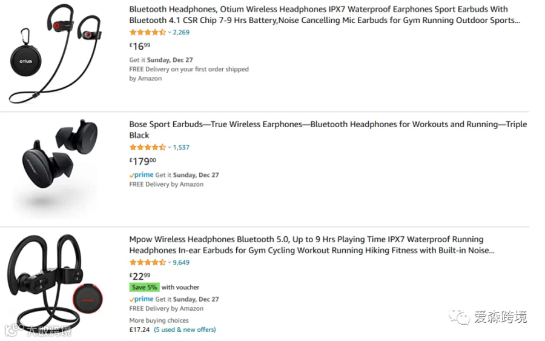
Task: Expand rating dropdown arrow for Mpow headphones
Action: 170,262
